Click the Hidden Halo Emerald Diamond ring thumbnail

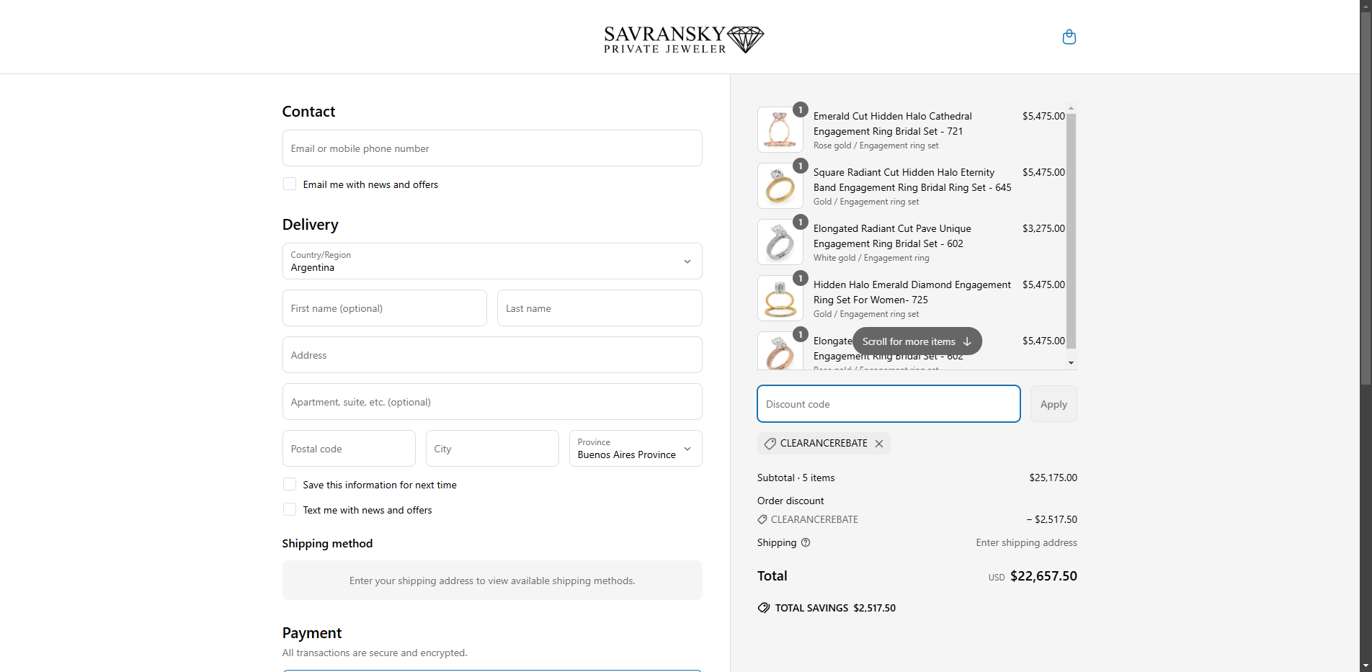[x=780, y=298]
